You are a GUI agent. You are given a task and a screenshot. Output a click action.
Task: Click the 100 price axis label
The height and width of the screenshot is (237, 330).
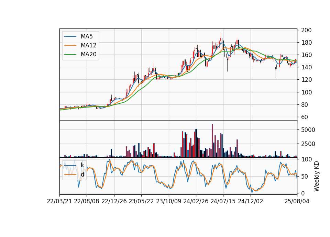click(x=306, y=92)
